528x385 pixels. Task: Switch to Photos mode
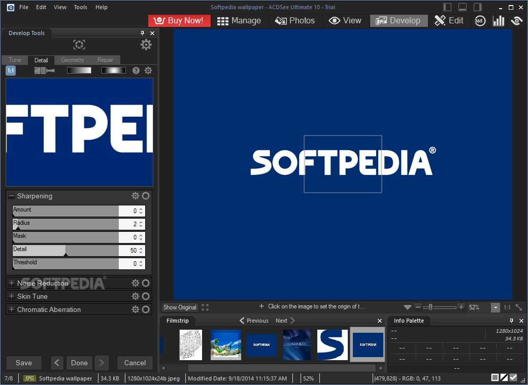point(294,20)
